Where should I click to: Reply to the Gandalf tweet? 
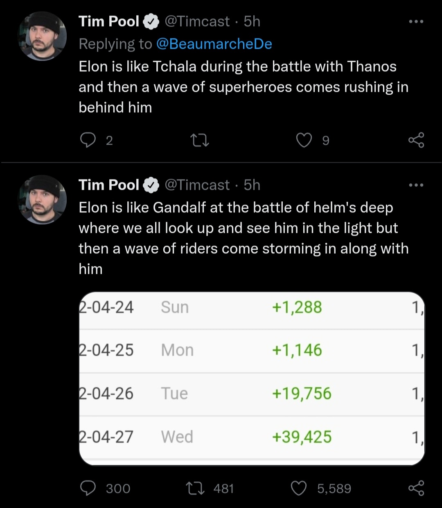pos(88,488)
